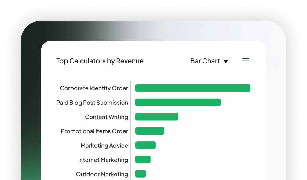Select the Internet Marketing label

click(103, 160)
